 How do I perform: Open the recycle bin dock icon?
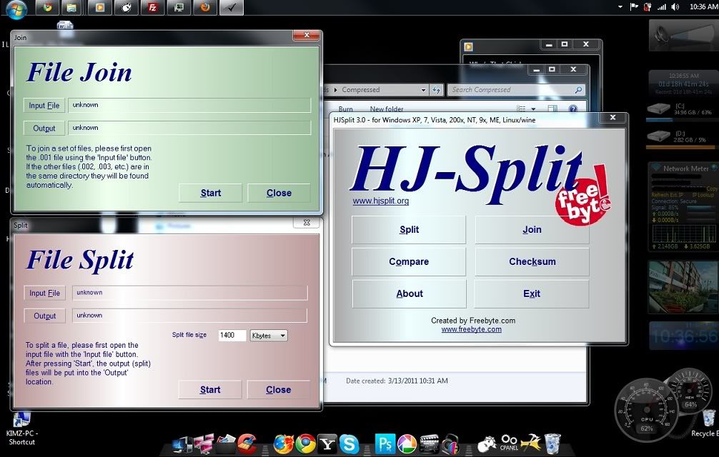[x=552, y=443]
